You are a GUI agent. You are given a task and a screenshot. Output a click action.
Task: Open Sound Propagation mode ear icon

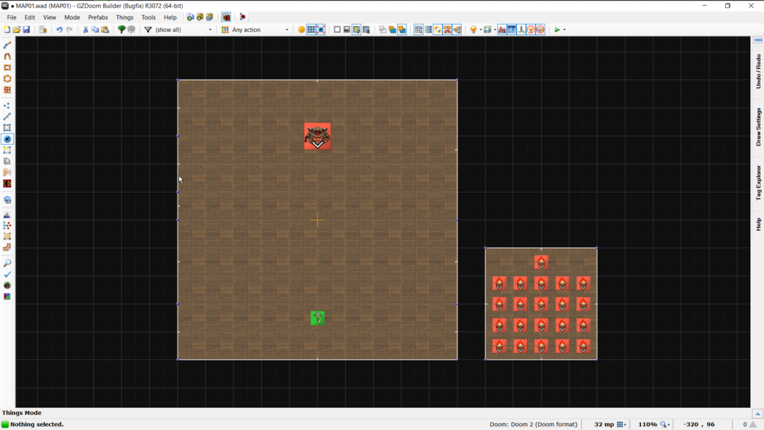(7, 172)
